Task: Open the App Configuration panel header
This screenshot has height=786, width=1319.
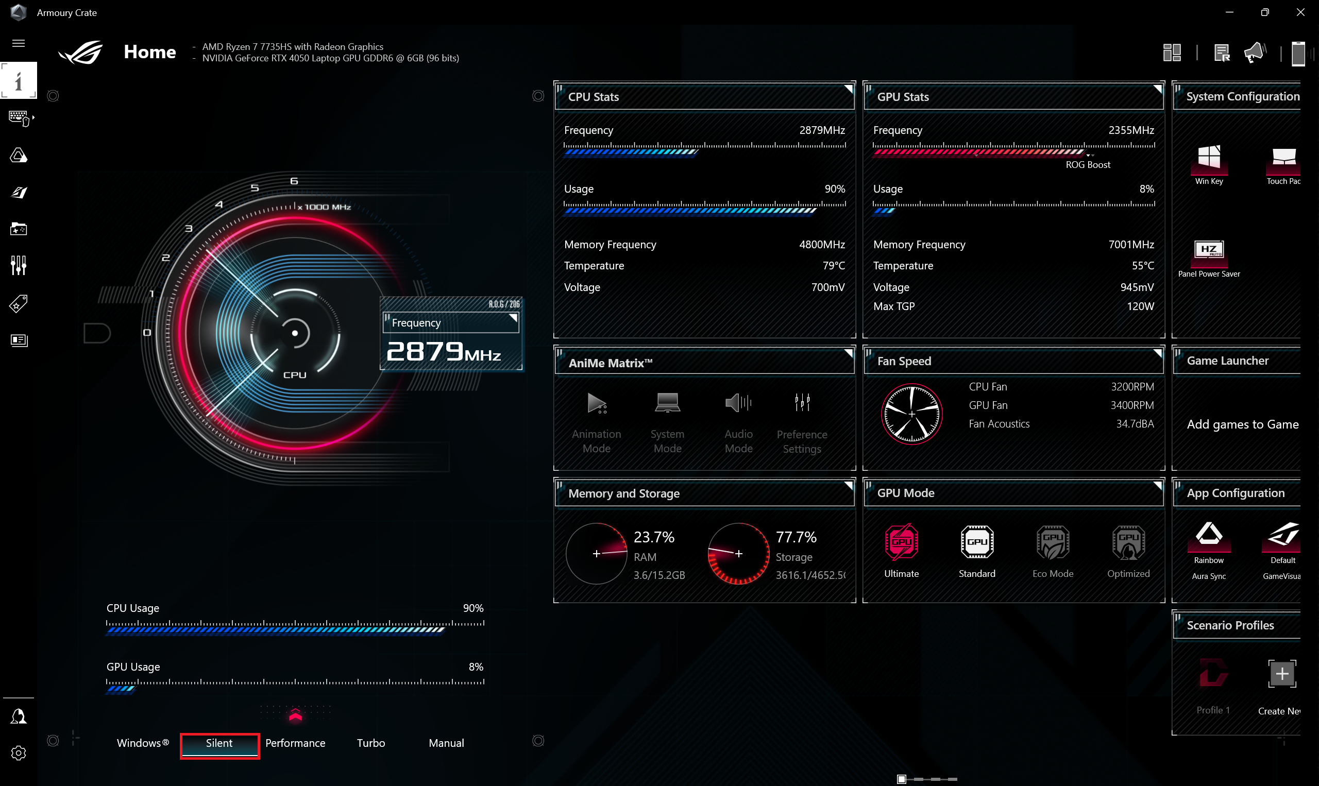Action: tap(1237, 493)
